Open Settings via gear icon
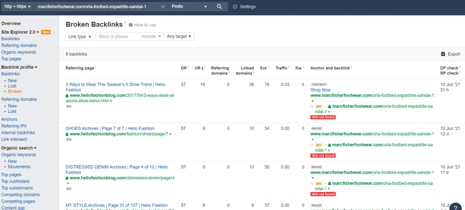This screenshot has width=465, height=210. 235,6
